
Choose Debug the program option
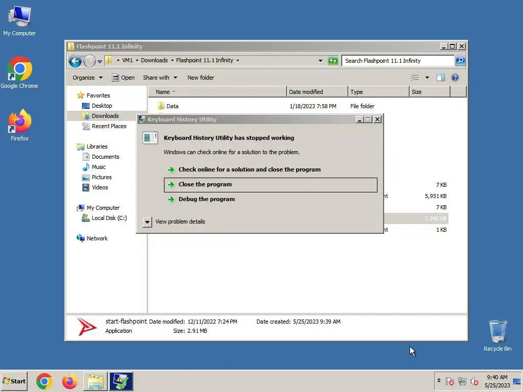(x=271, y=200)
